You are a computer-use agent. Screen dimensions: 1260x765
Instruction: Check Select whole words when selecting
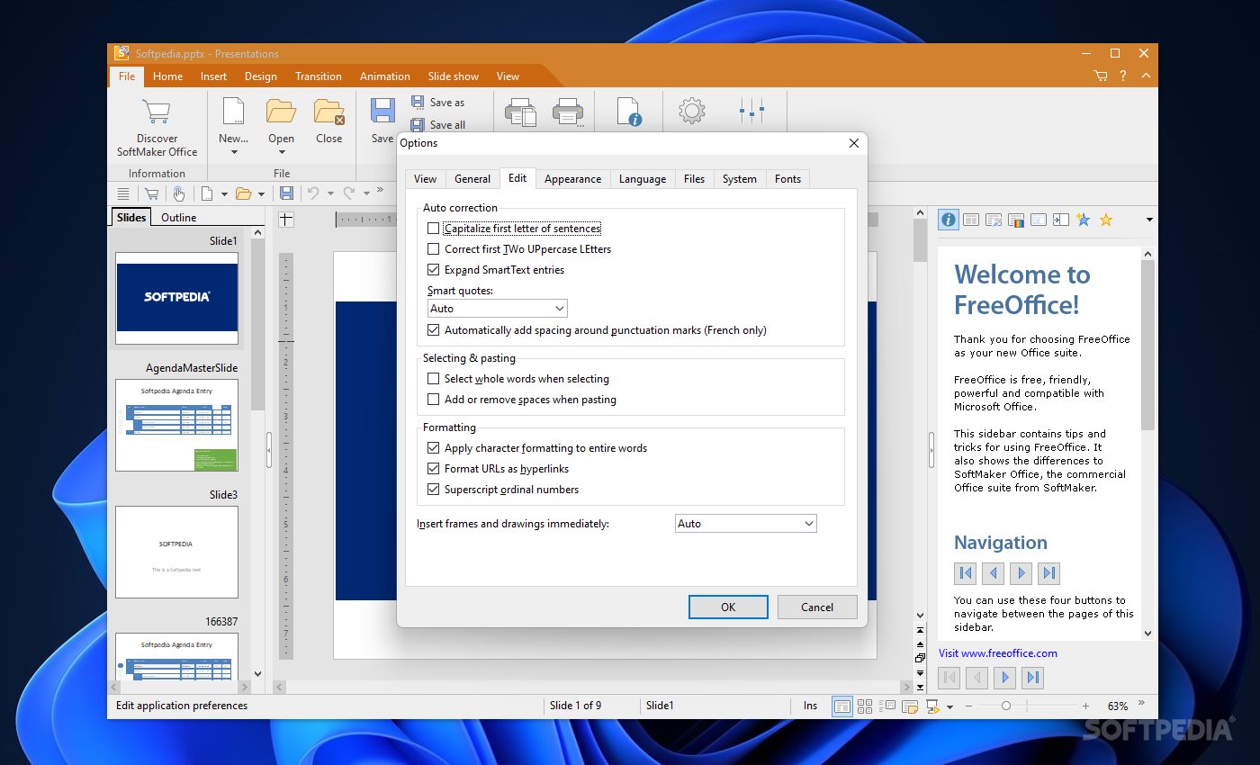tap(434, 379)
